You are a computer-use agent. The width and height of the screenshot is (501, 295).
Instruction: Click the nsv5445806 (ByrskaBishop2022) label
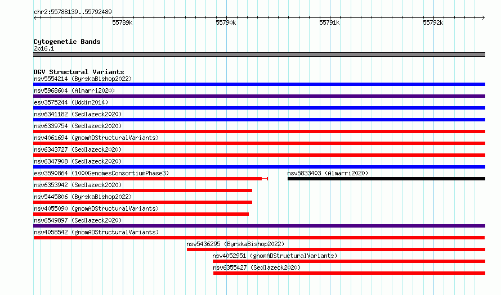(83, 197)
